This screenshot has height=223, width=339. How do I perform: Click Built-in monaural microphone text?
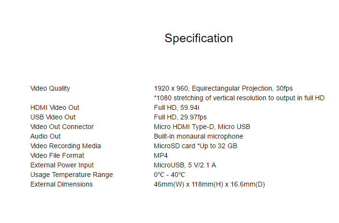[199, 136]
